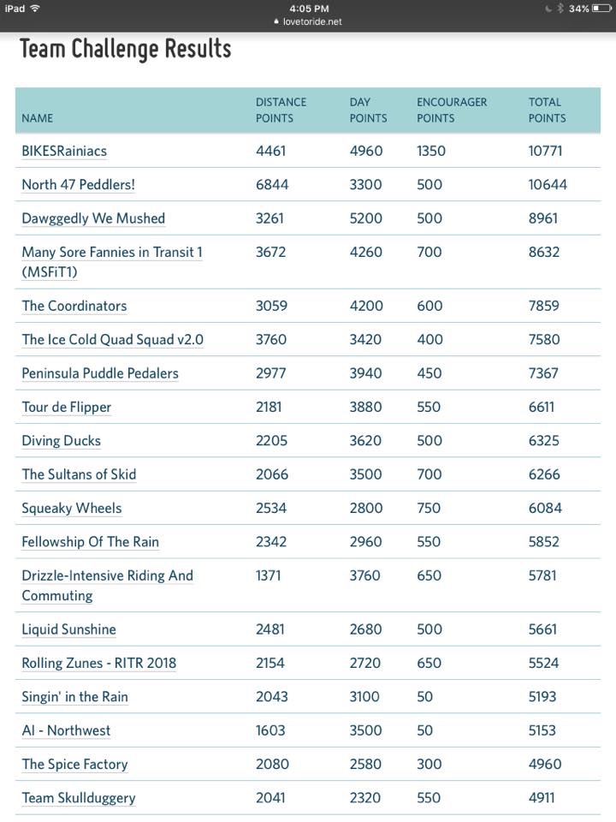Open the BIKESRainiacs team link
616x822 pixels.
click(64, 151)
